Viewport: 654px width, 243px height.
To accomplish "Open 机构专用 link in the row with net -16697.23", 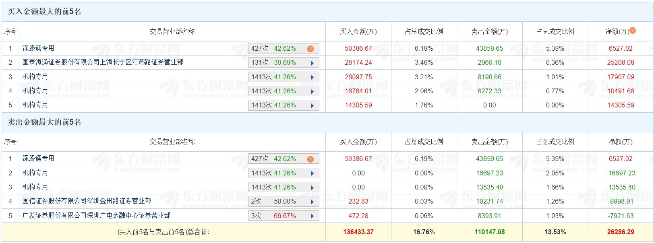I will coord(35,173).
